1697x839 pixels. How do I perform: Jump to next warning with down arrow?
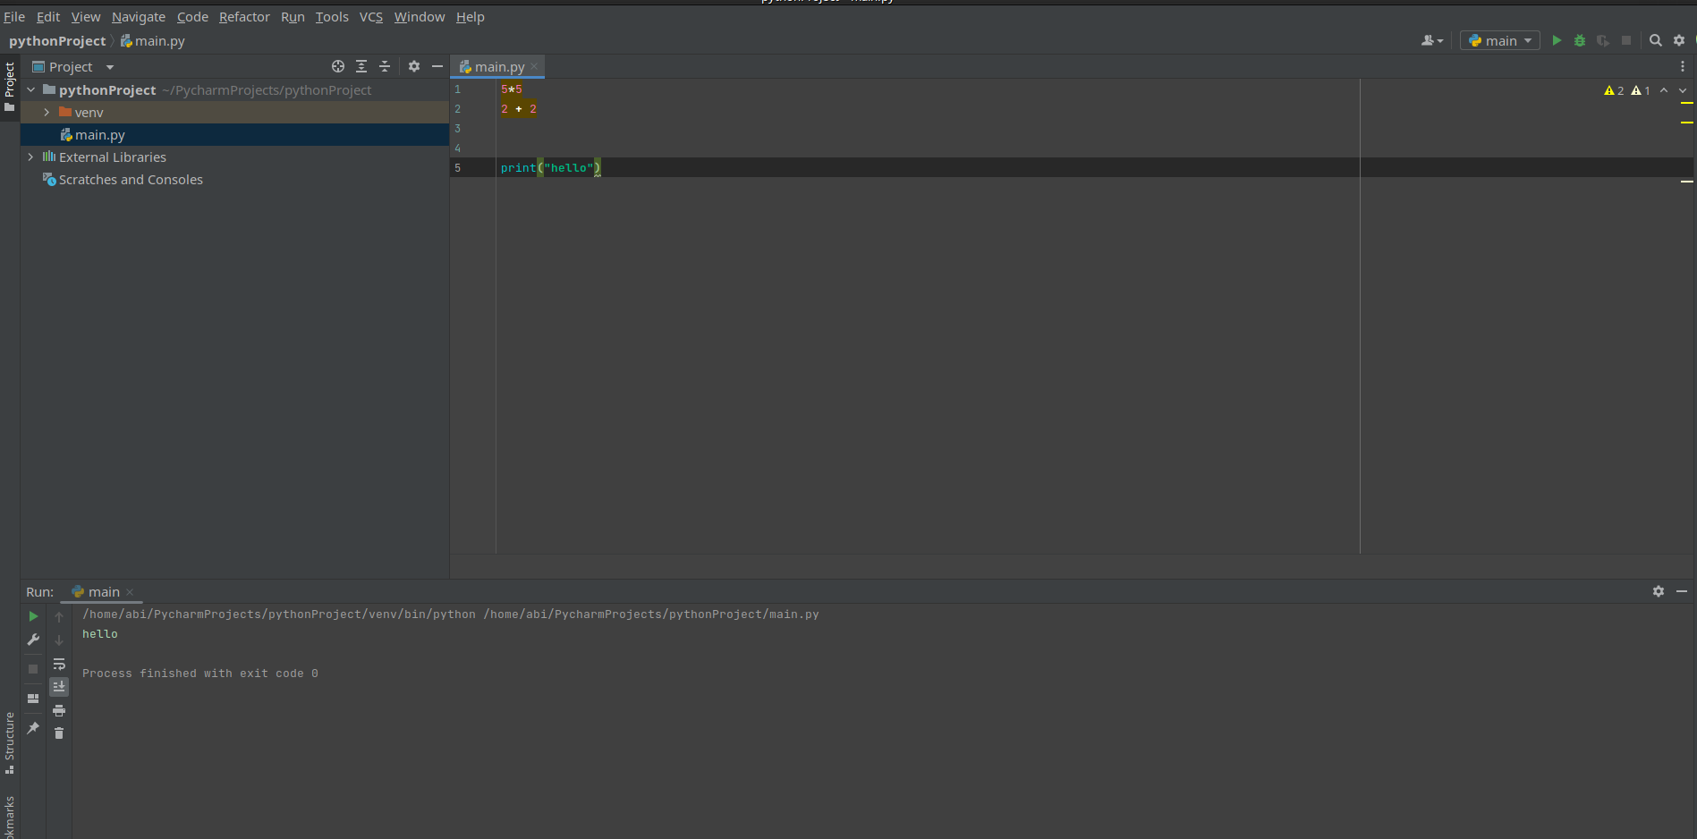click(1683, 90)
